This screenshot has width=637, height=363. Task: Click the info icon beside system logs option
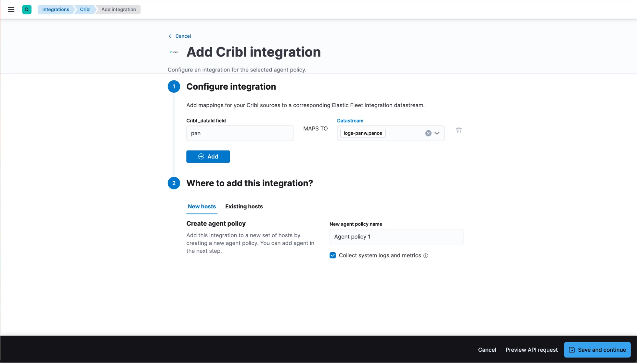click(425, 256)
